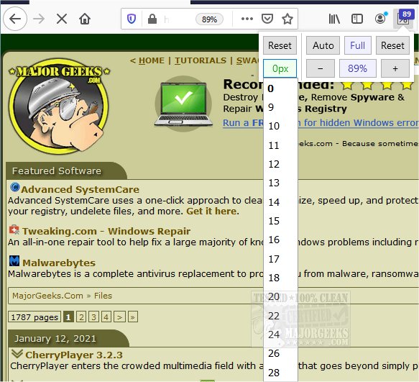The width and height of the screenshot is (419, 382).
Task: Increase zoom with the plus button
Action: (395, 68)
